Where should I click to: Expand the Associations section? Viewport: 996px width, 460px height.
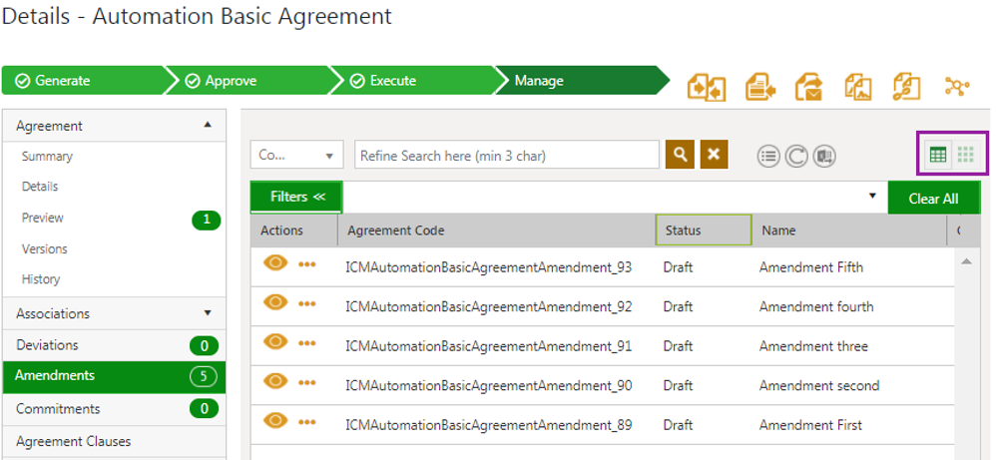pos(207,313)
